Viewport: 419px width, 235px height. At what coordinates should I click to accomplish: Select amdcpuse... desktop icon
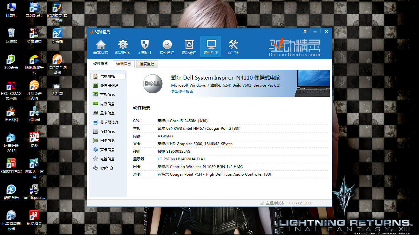pos(34,192)
